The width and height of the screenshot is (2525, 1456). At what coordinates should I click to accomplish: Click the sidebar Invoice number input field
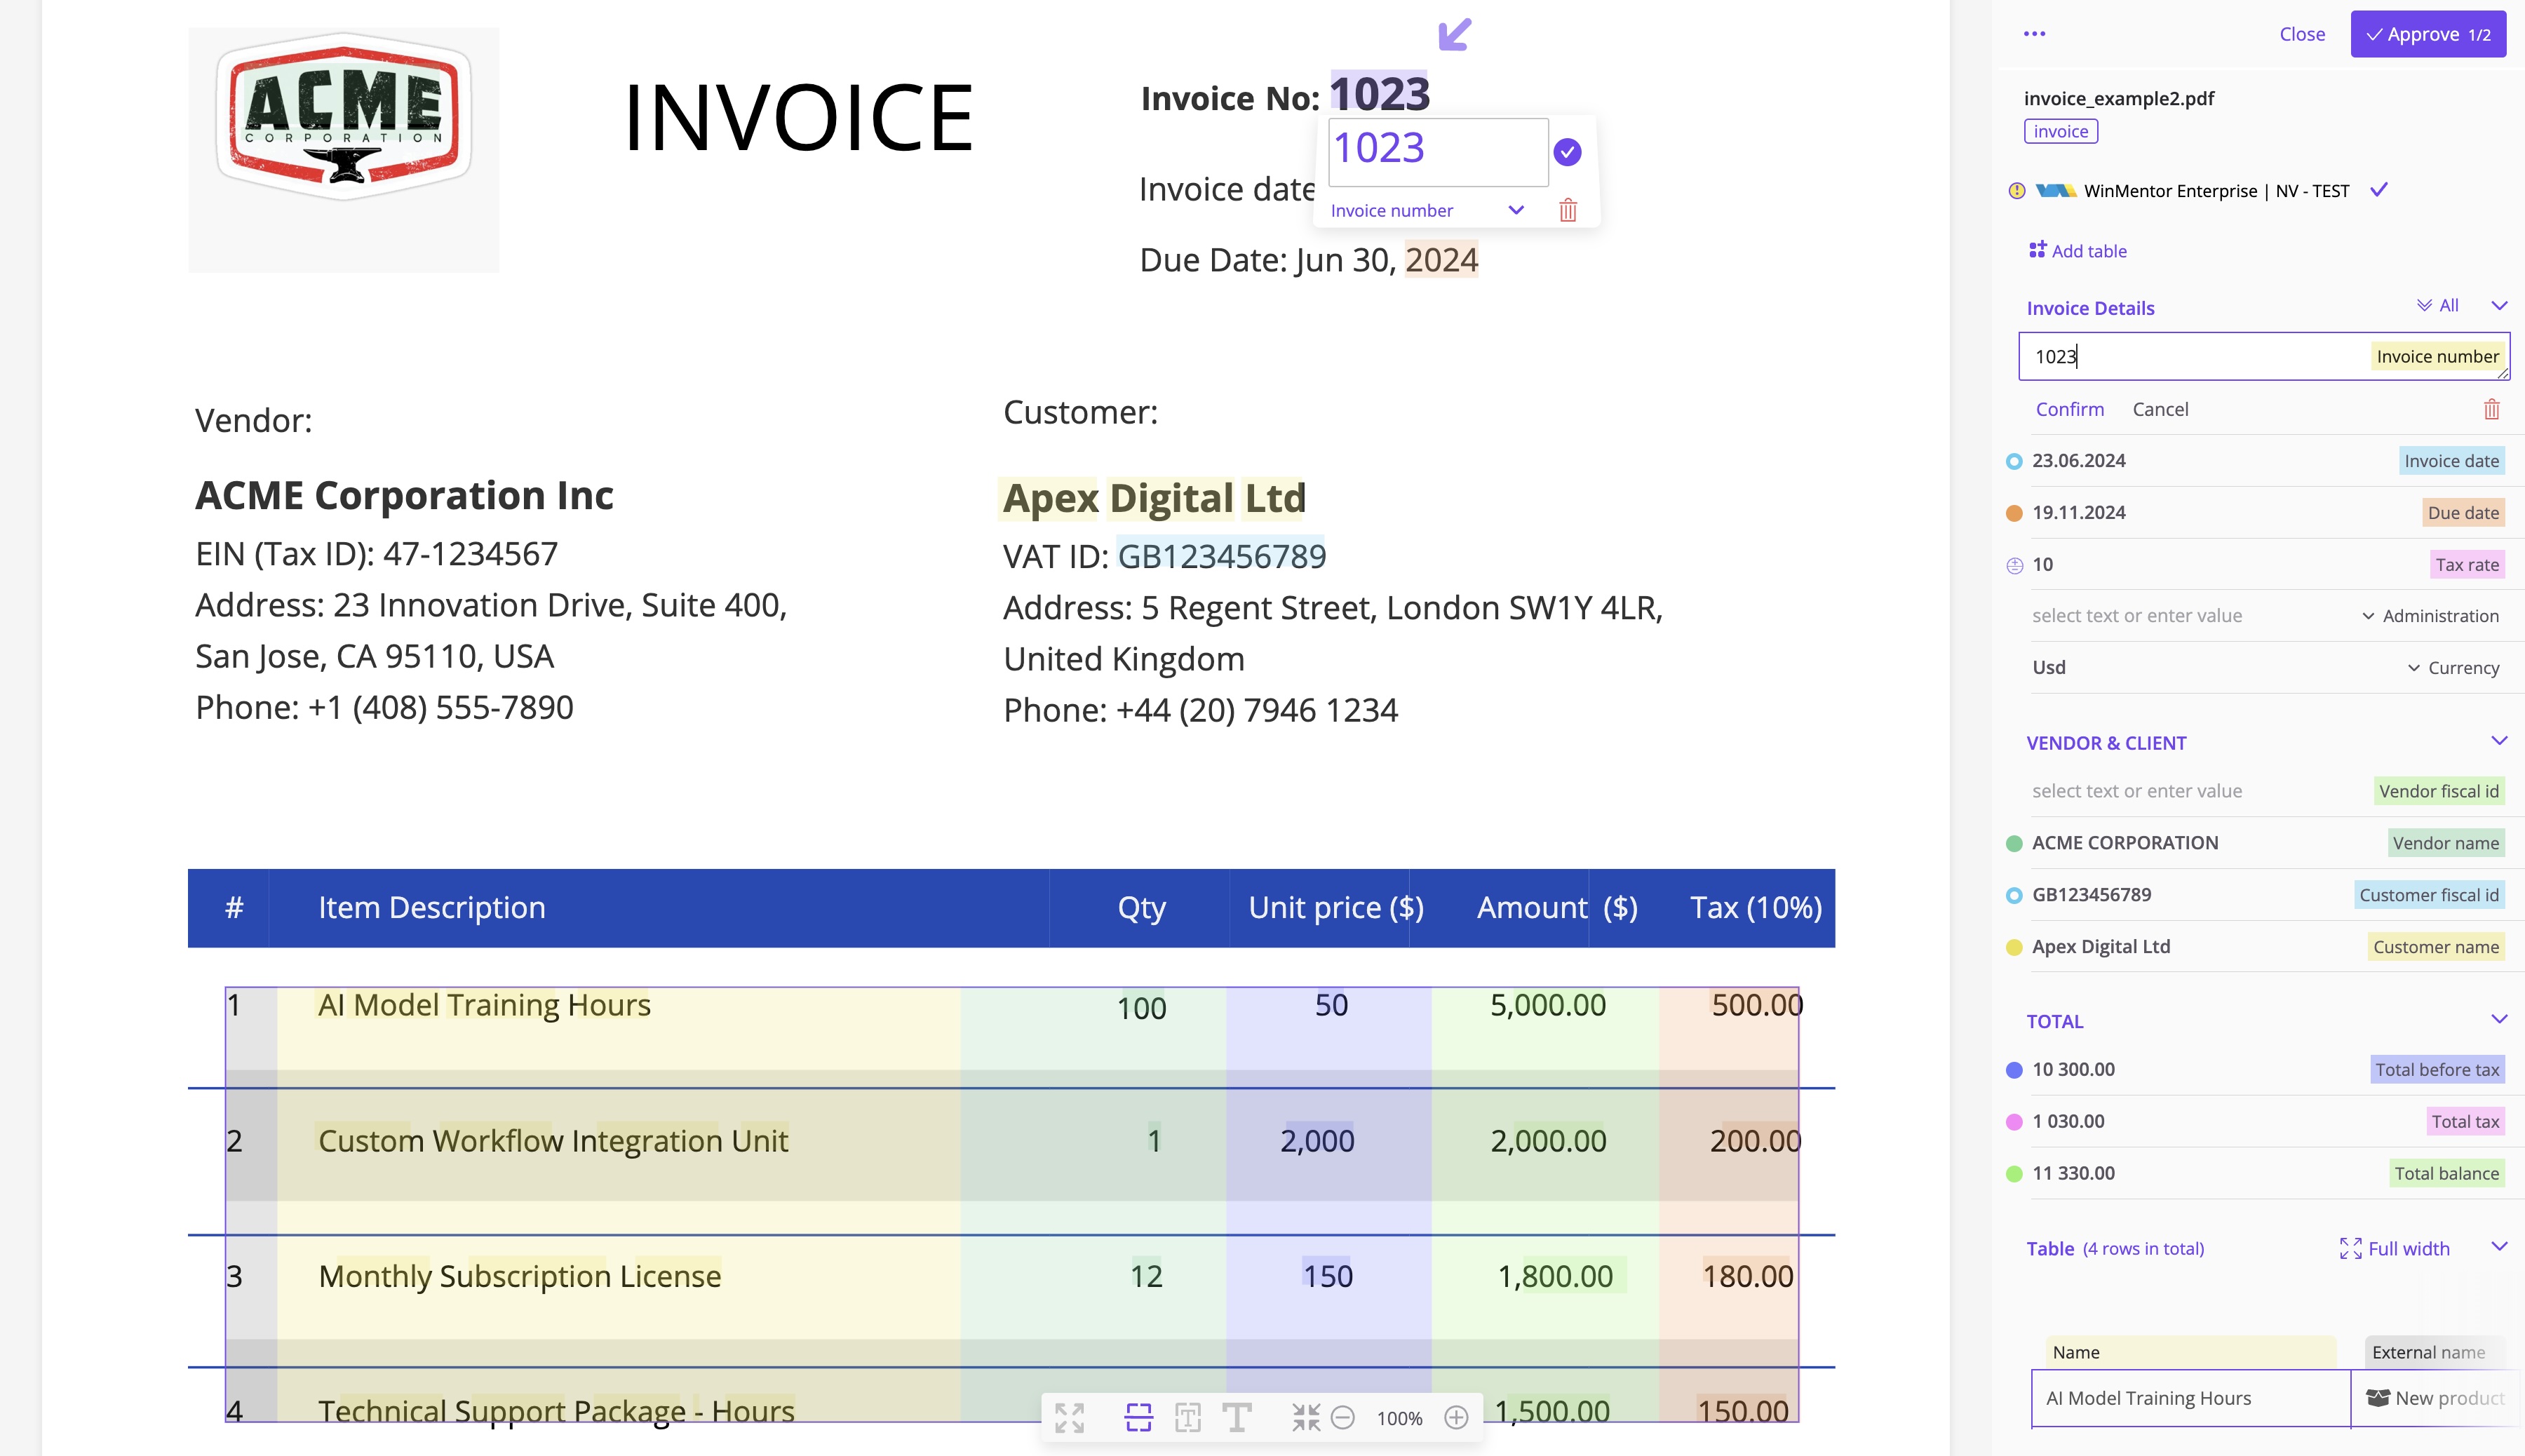[2264, 356]
